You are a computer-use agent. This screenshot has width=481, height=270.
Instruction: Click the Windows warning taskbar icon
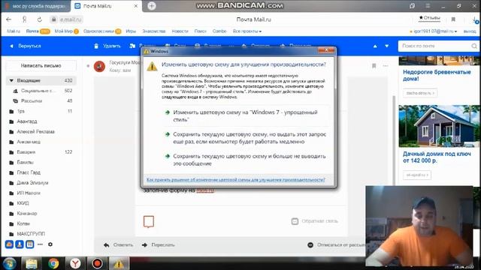pyautogui.click(x=119, y=263)
